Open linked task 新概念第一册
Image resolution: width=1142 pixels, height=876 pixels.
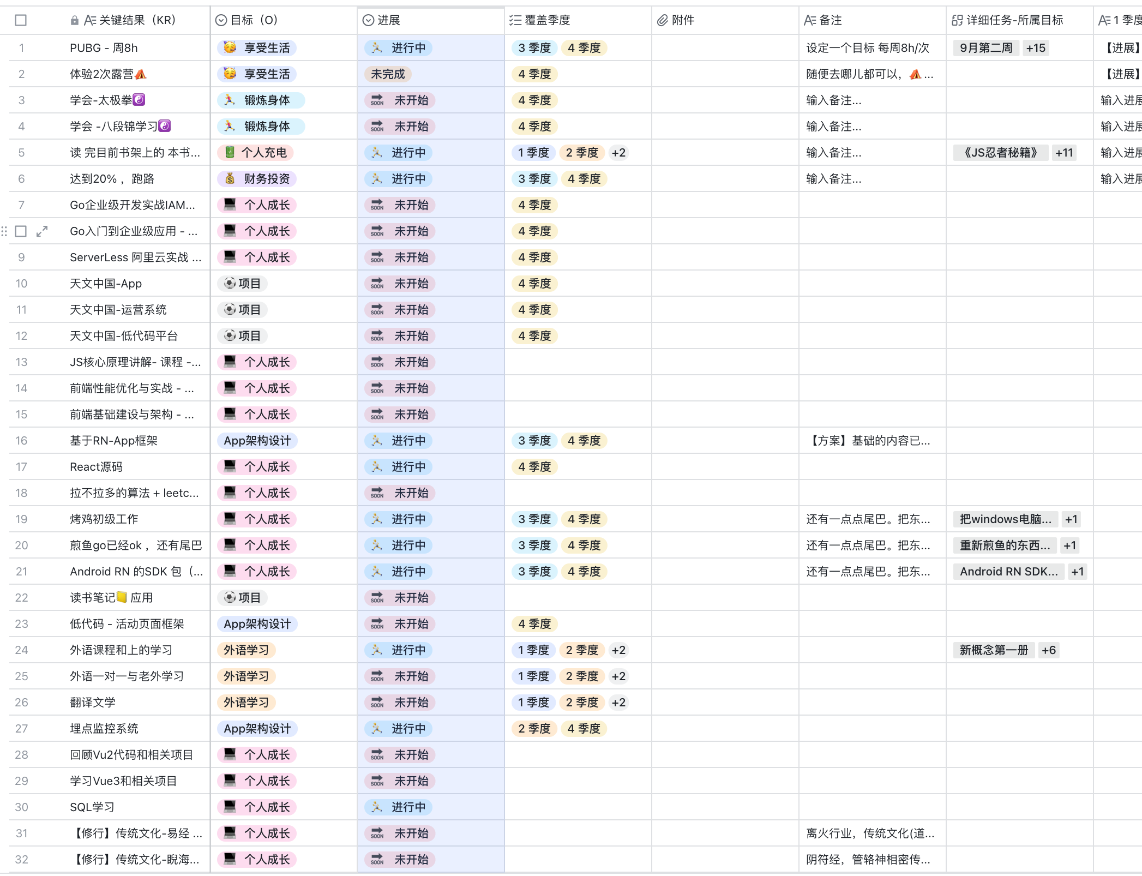tap(994, 650)
